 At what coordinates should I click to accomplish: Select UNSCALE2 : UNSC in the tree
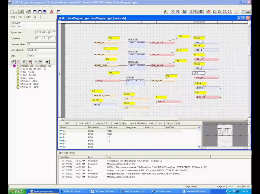(x=29, y=87)
